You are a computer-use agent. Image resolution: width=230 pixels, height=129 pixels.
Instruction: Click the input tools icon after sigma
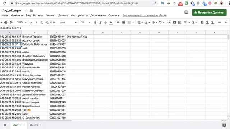point(202,22)
